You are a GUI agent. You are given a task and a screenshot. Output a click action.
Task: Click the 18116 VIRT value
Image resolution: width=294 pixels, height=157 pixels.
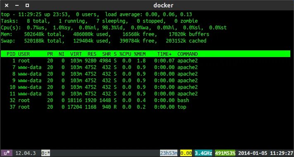point(74,100)
